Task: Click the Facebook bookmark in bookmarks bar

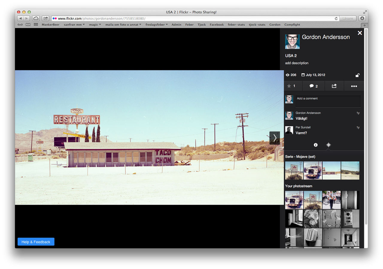Action: (217, 25)
